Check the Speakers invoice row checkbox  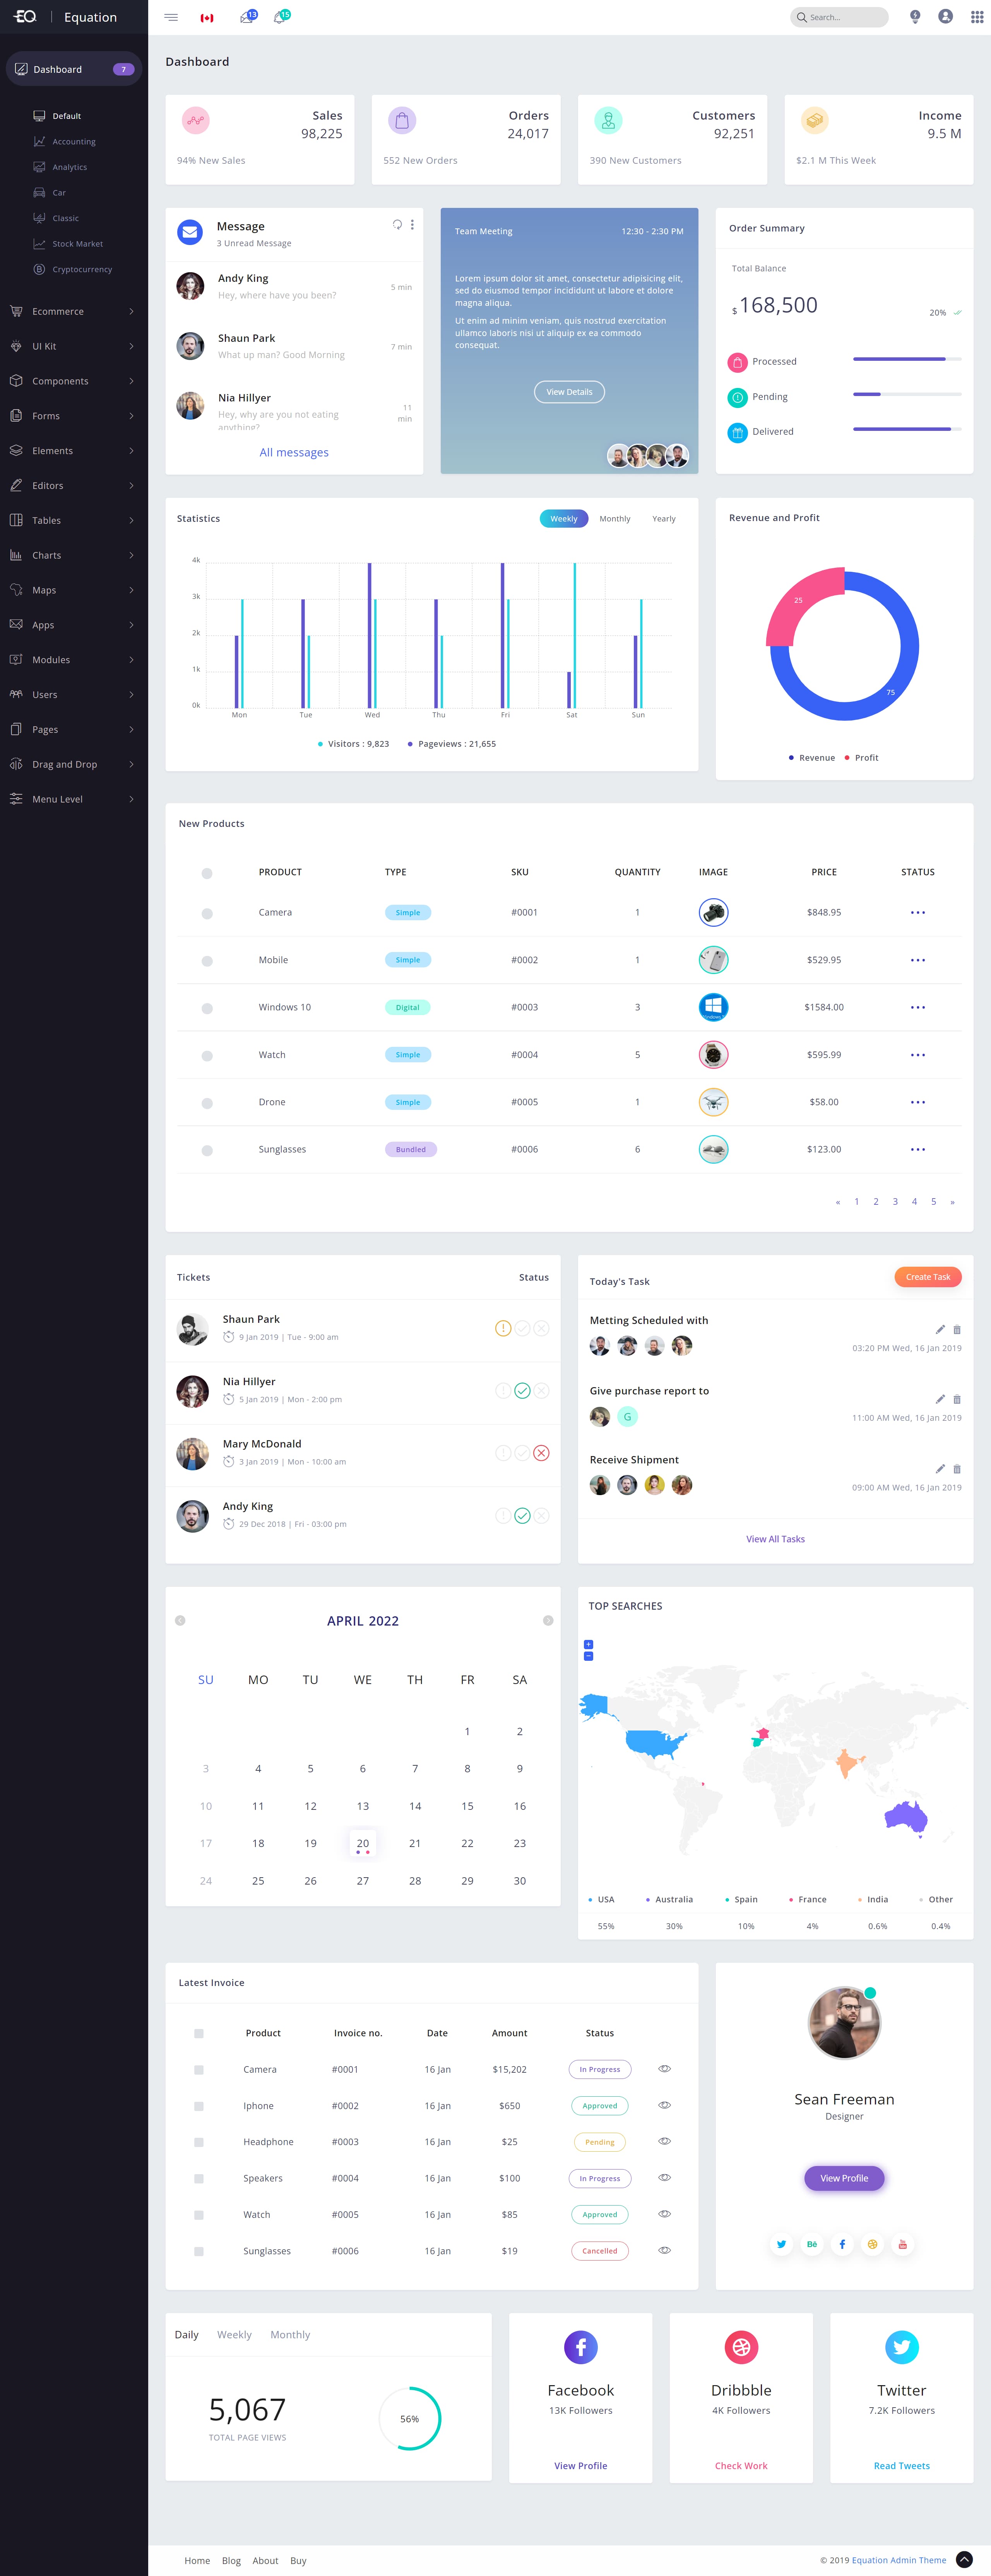point(199,2179)
